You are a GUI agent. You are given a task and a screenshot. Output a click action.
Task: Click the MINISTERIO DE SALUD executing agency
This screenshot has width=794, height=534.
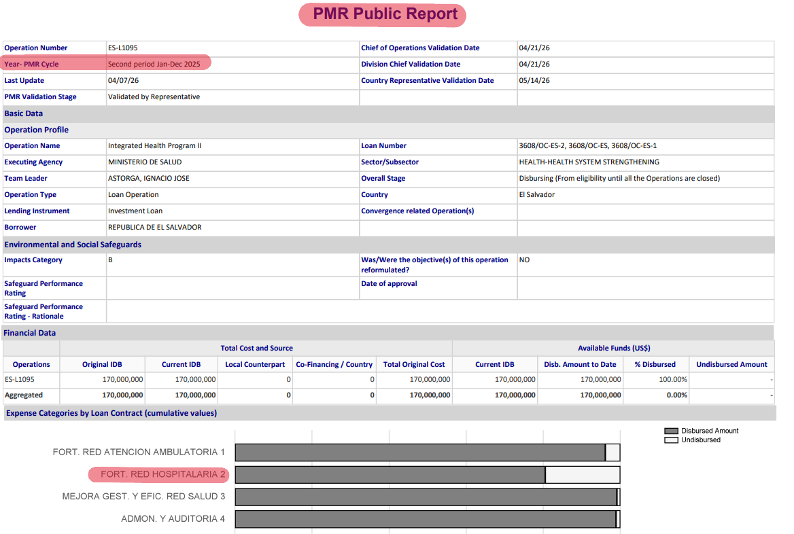click(145, 162)
